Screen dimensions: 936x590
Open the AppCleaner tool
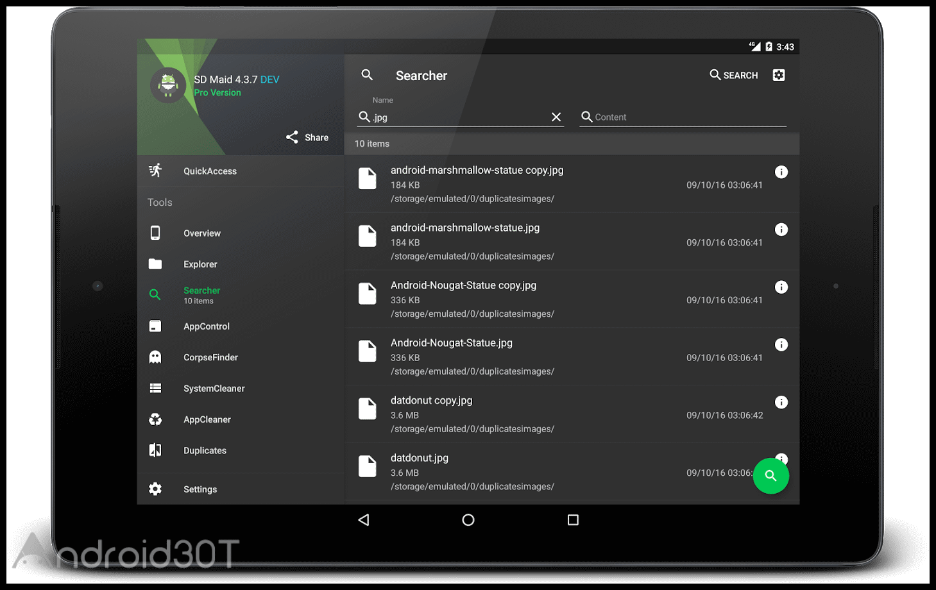tap(241, 419)
